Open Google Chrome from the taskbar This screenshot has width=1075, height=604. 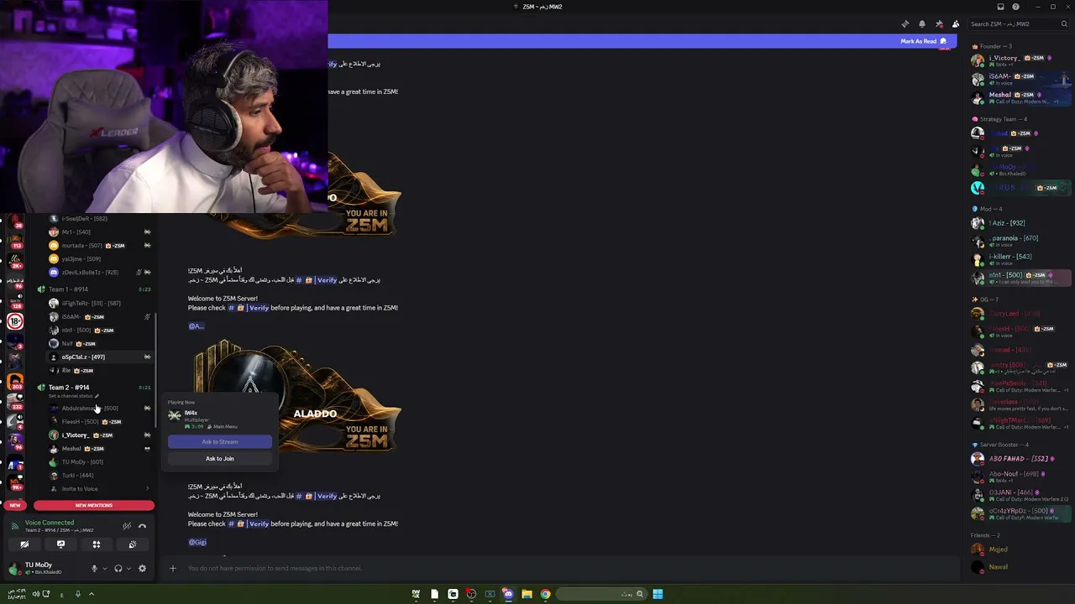545,594
